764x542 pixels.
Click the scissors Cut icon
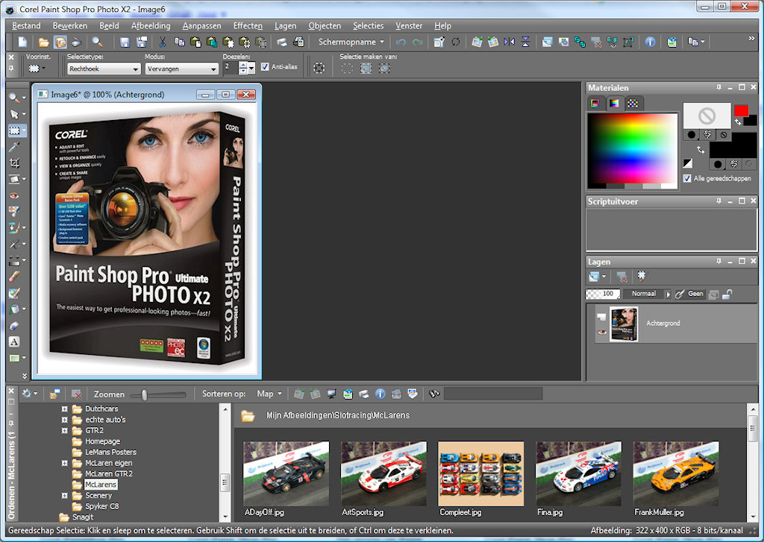tap(162, 42)
